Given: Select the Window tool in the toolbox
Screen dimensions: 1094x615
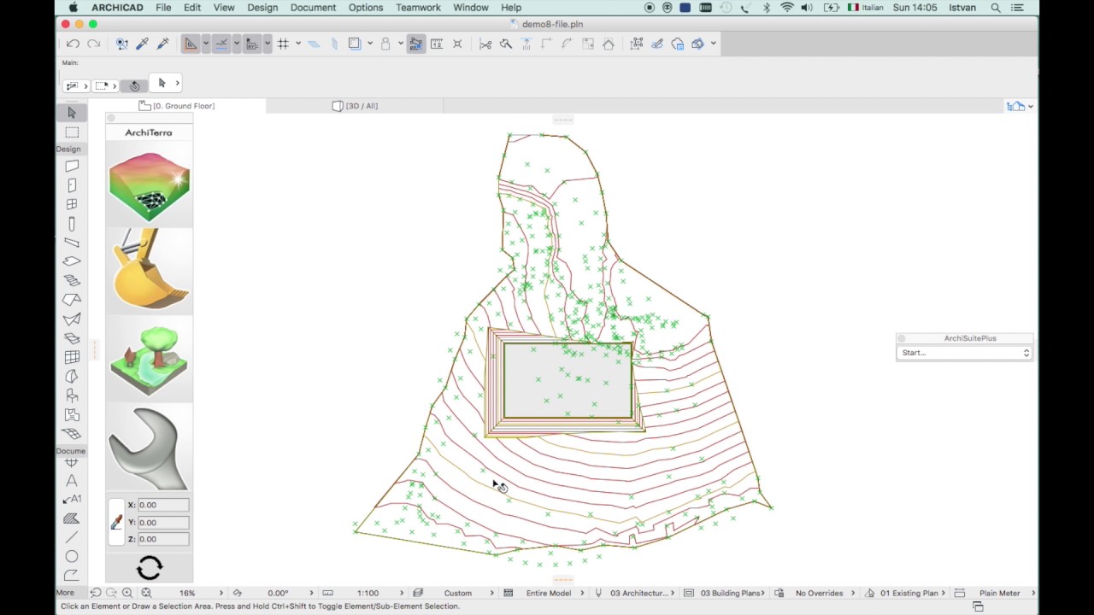Looking at the screenshot, I should [72, 204].
